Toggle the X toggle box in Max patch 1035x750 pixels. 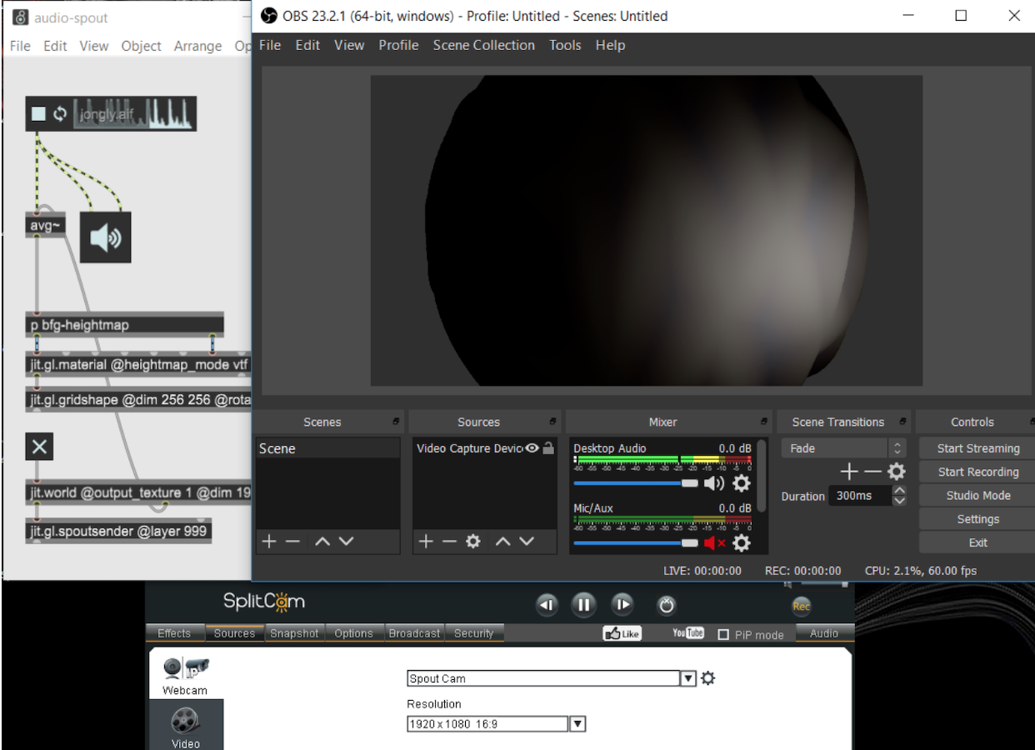pyautogui.click(x=39, y=447)
